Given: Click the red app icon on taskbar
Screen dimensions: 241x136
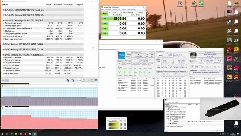Looking at the screenshot, I should point(25,134).
